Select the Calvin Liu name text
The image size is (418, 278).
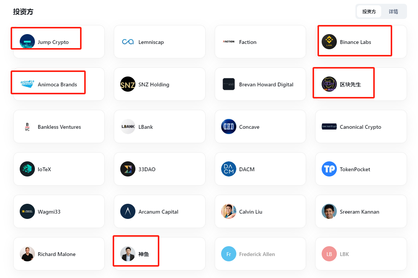click(251, 212)
